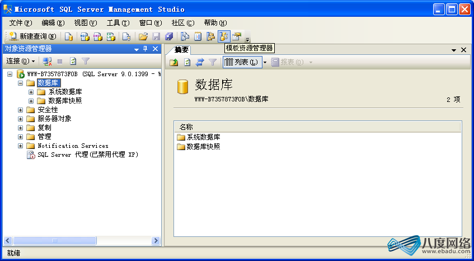This screenshot has width=474, height=261.
Task: Select the 安全性 tree folder
Action: (x=48, y=110)
